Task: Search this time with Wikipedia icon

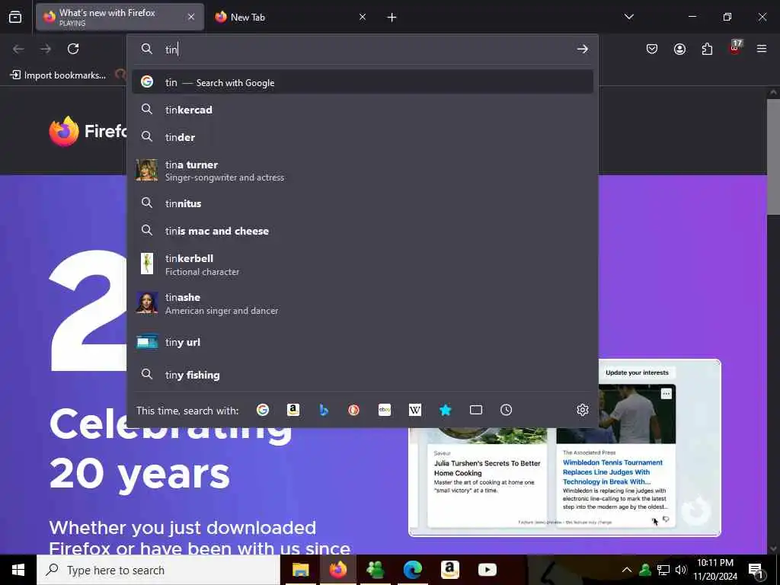Action: point(415,410)
